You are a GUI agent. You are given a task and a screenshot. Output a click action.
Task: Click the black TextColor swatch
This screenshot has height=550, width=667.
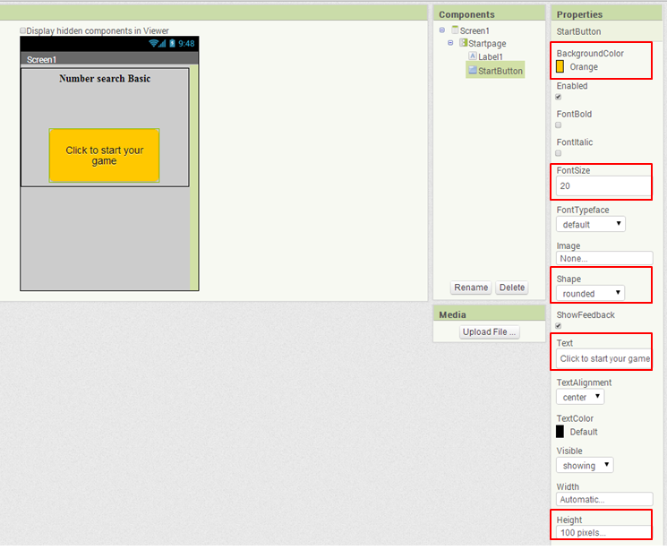[560, 431]
